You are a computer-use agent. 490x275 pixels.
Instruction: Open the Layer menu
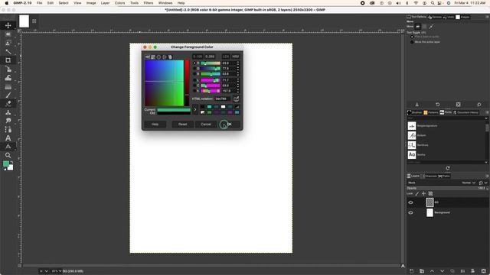point(105,3)
